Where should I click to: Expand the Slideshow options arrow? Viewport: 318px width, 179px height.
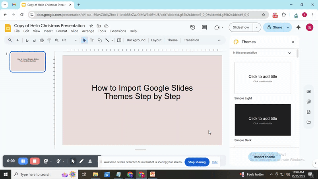tap(257, 27)
